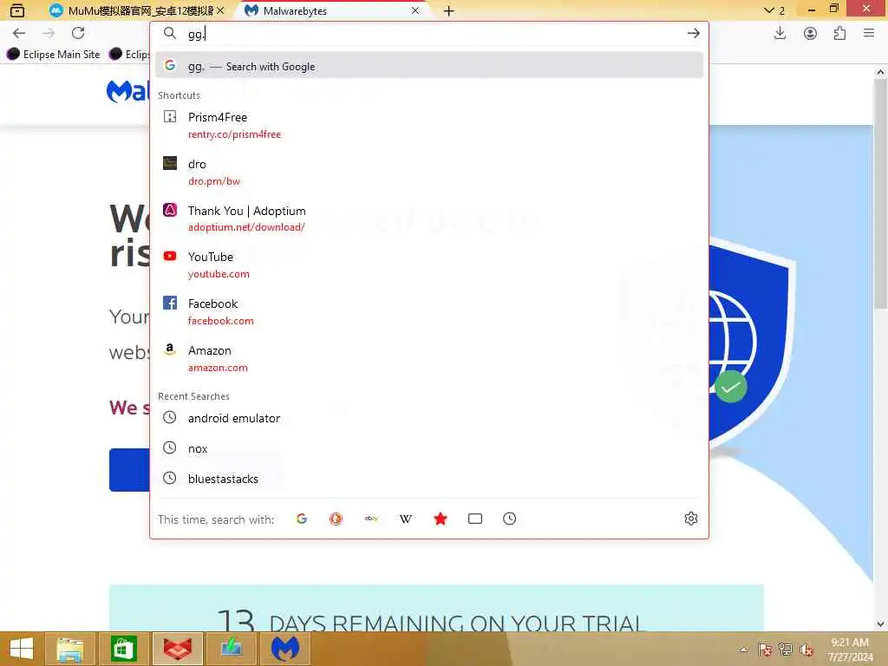Reload the current page
Viewport: 888px width, 666px height.
[x=78, y=33]
